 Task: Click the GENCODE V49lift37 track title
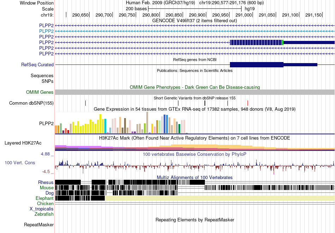click(x=194, y=21)
